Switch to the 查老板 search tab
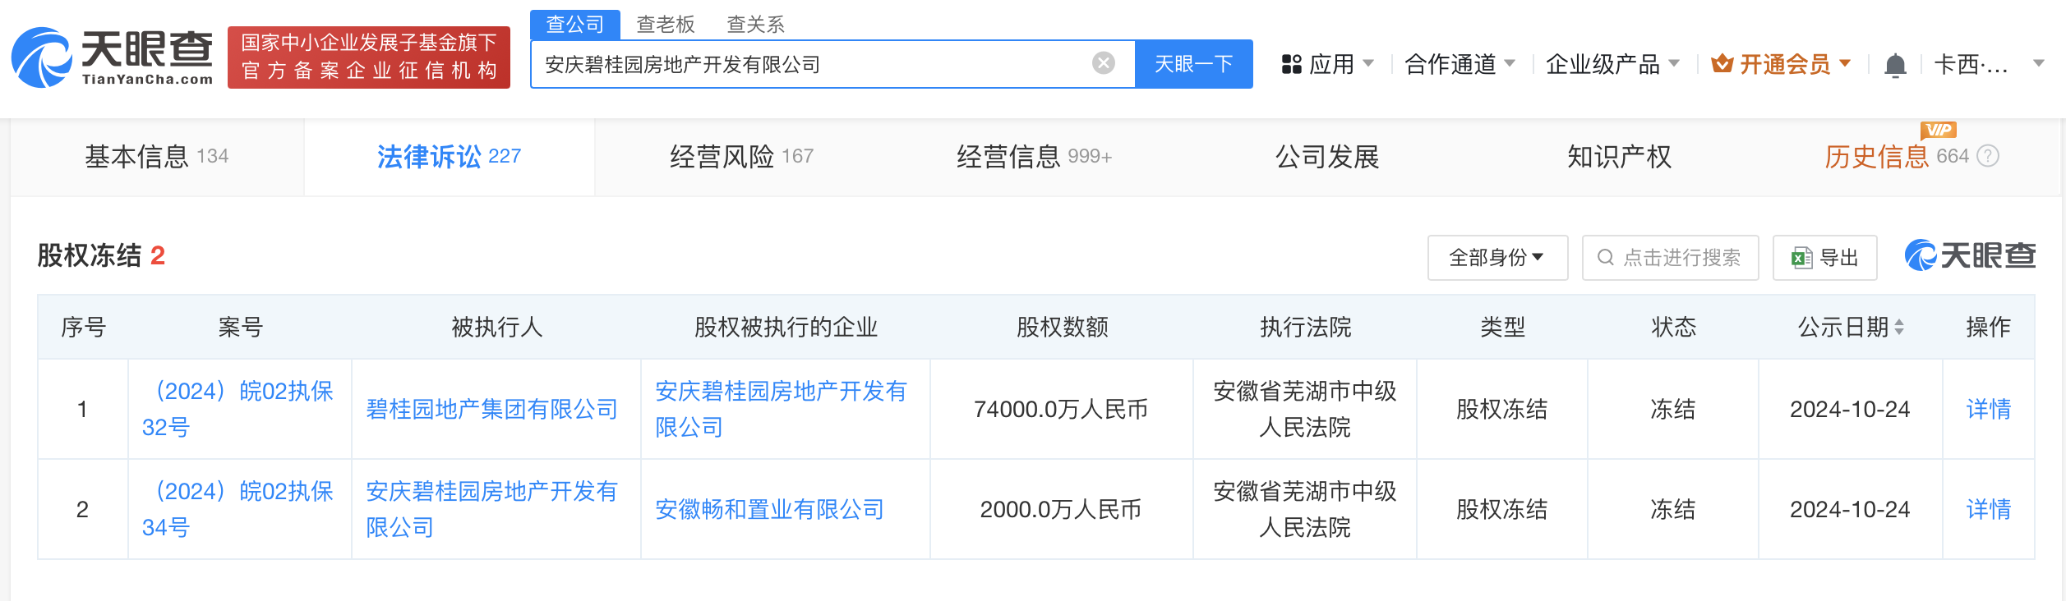The width and height of the screenshot is (2066, 601). coord(666,25)
